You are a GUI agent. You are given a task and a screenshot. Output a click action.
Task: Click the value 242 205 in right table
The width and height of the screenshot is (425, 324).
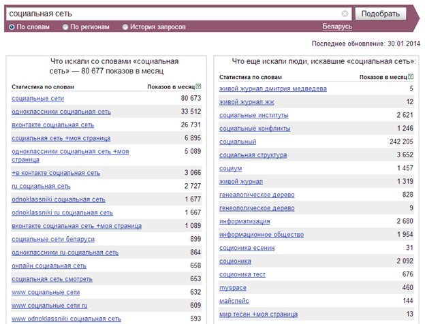(401, 142)
